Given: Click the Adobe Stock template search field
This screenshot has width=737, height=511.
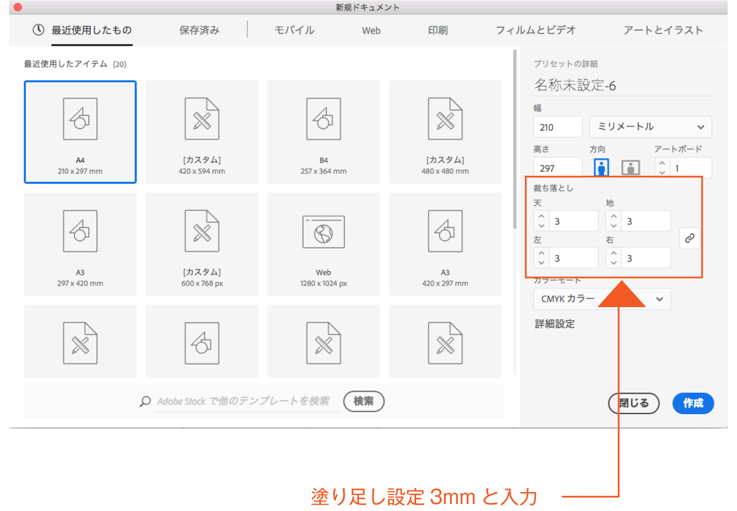Looking at the screenshot, I should tap(247, 401).
